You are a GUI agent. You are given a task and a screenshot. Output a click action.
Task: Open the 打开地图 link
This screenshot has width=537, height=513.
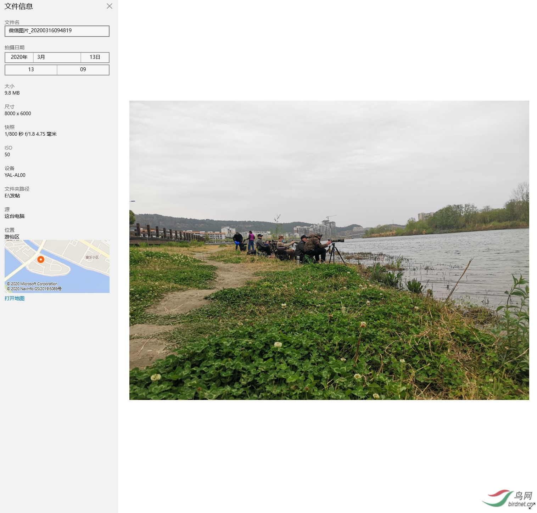pyautogui.click(x=15, y=298)
